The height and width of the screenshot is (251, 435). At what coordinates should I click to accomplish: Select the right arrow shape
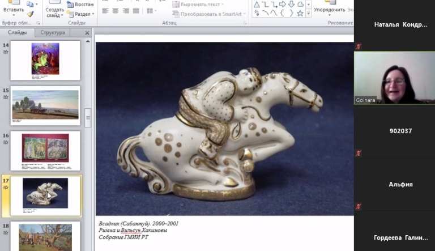tap(283, 4)
